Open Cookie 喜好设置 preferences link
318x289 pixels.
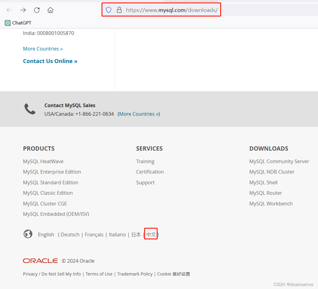[x=174, y=274]
